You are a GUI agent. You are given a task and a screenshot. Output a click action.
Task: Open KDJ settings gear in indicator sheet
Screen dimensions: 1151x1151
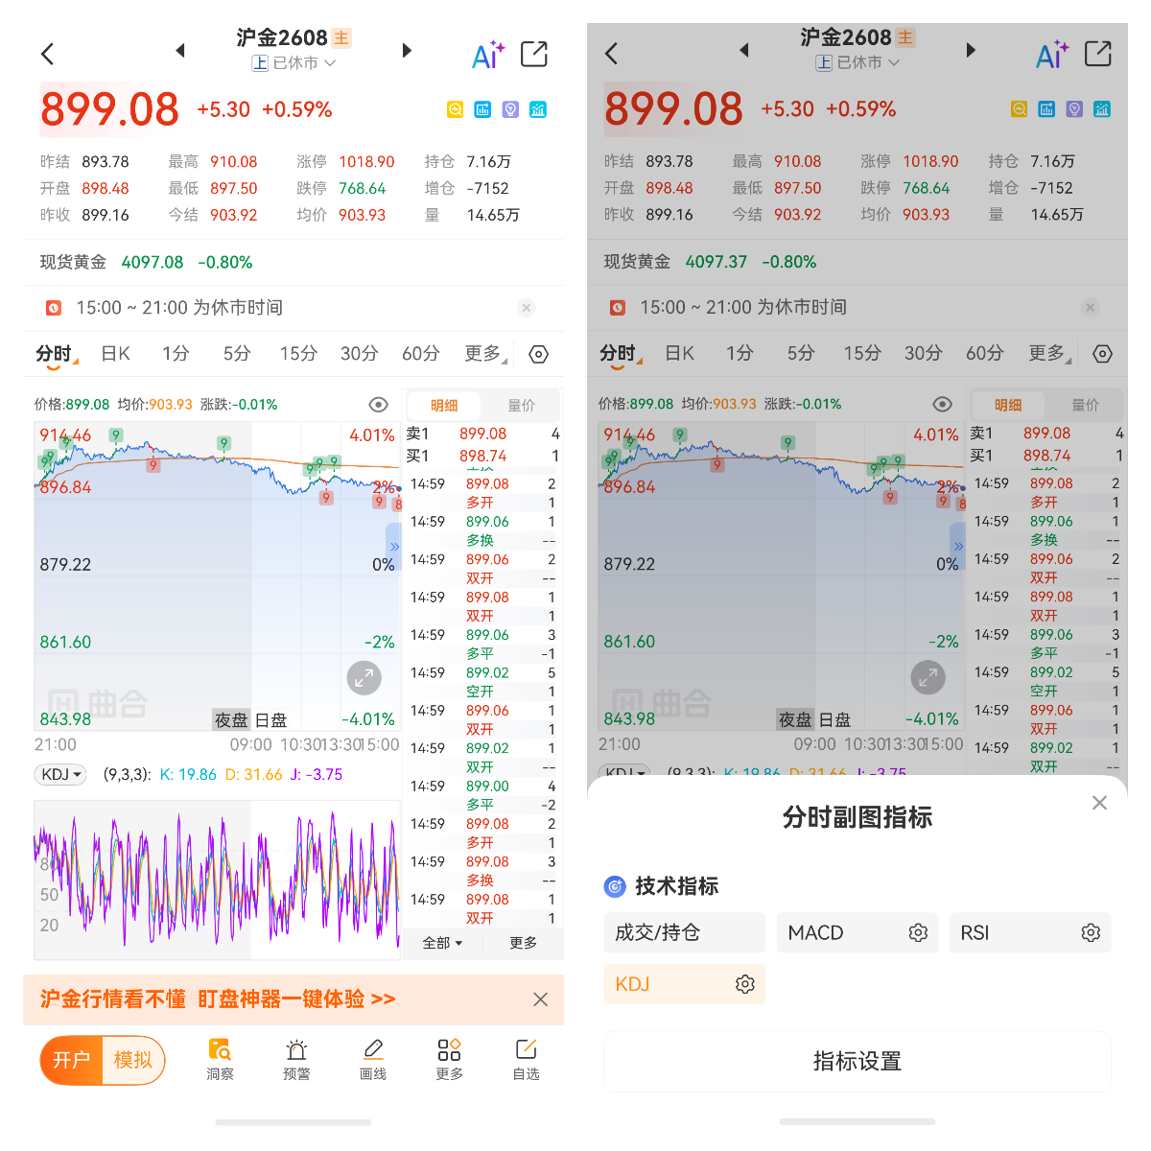(x=745, y=984)
